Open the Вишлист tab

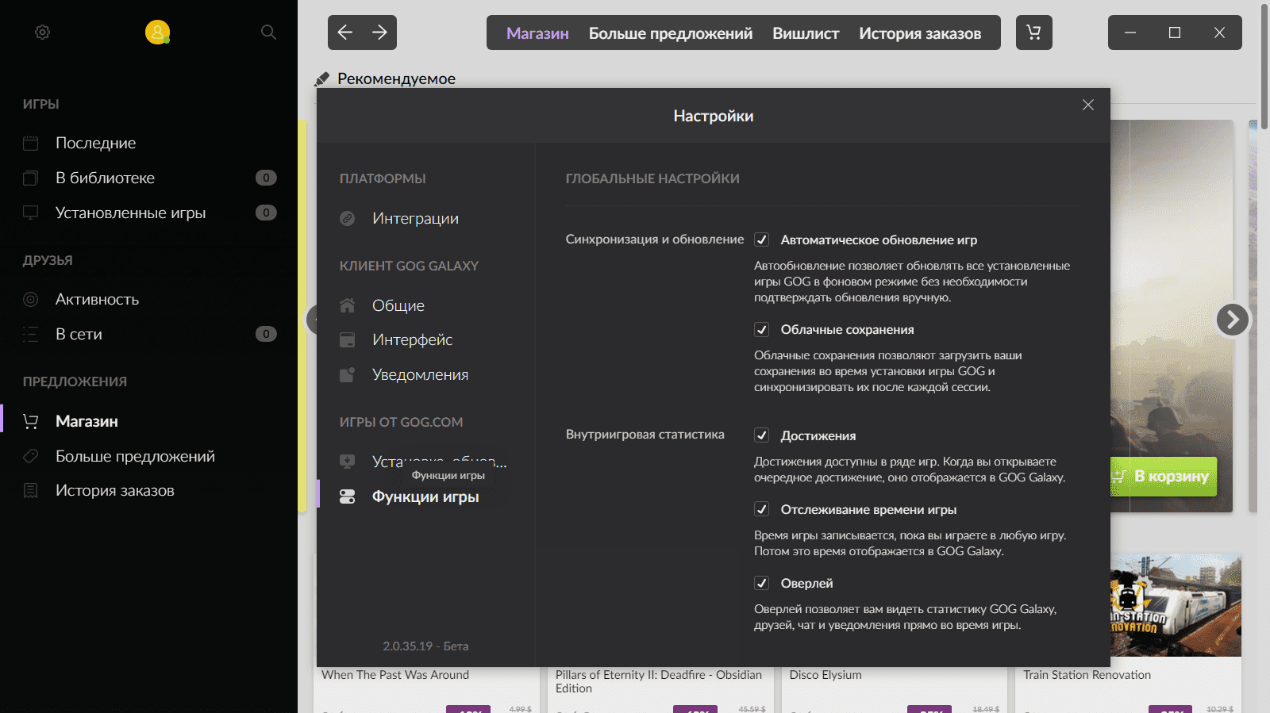pos(806,33)
